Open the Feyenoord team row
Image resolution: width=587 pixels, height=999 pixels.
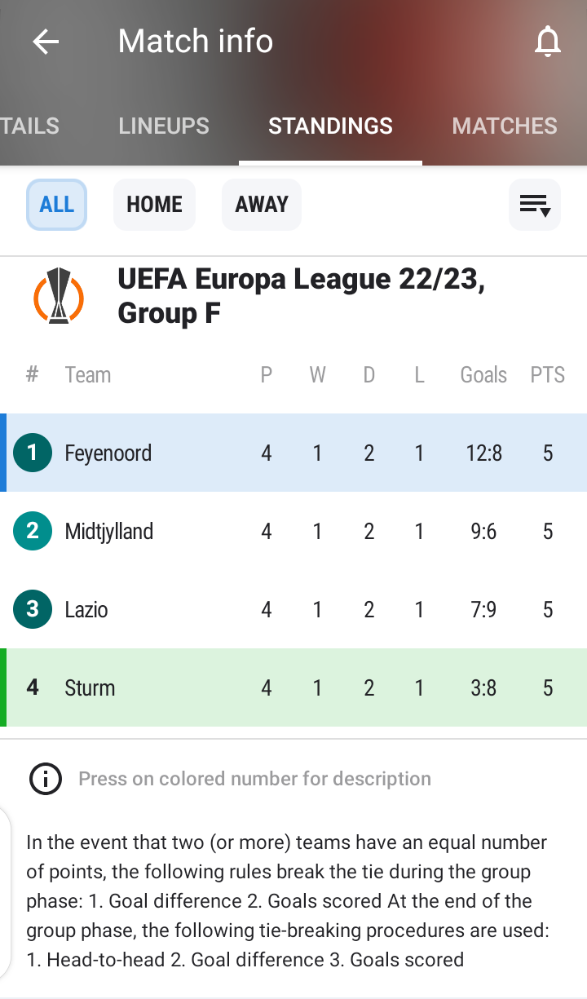click(x=293, y=453)
